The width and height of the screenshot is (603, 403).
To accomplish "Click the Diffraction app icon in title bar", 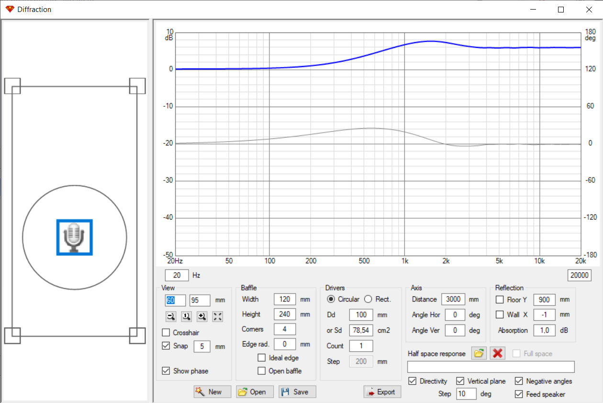I will coord(10,9).
